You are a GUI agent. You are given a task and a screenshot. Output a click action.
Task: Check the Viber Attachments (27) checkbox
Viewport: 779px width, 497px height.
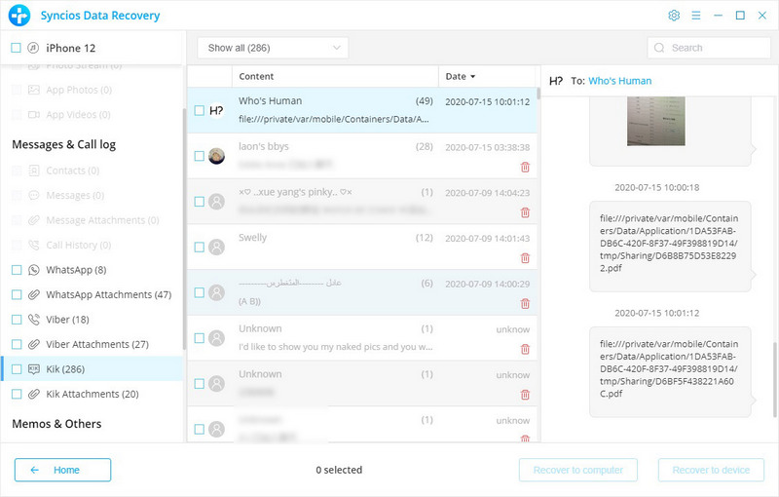click(x=17, y=344)
